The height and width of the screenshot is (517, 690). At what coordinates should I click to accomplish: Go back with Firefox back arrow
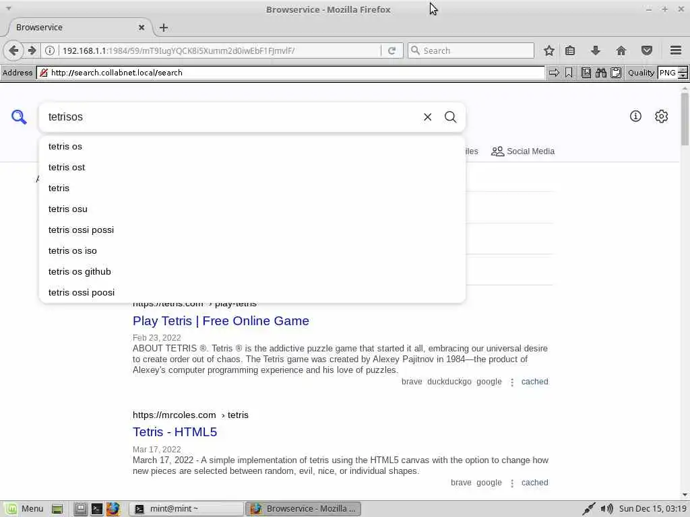click(x=13, y=50)
